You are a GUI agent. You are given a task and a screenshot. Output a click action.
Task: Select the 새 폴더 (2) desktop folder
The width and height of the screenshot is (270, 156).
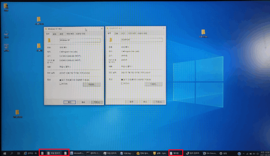point(39,21)
